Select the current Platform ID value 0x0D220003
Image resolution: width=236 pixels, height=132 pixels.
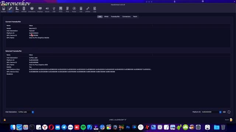tap(34, 33)
